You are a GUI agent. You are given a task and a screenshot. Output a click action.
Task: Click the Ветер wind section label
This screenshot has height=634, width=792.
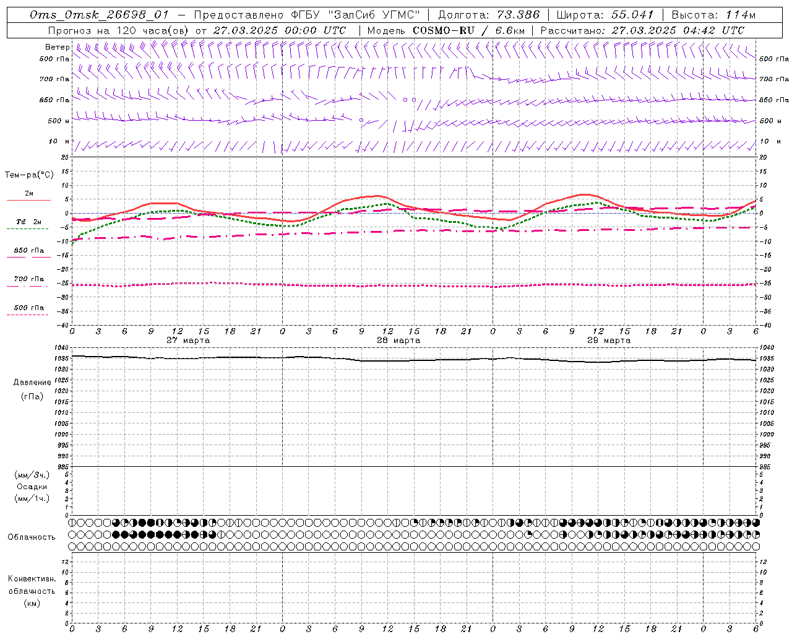click(58, 47)
